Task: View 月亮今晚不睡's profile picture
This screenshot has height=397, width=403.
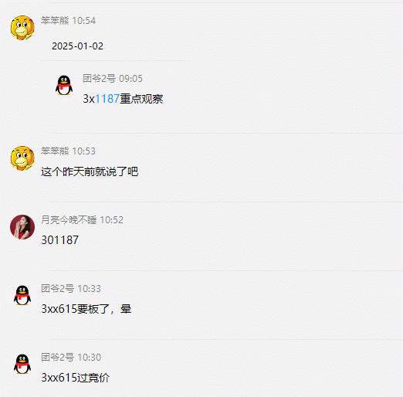Action: (x=22, y=227)
